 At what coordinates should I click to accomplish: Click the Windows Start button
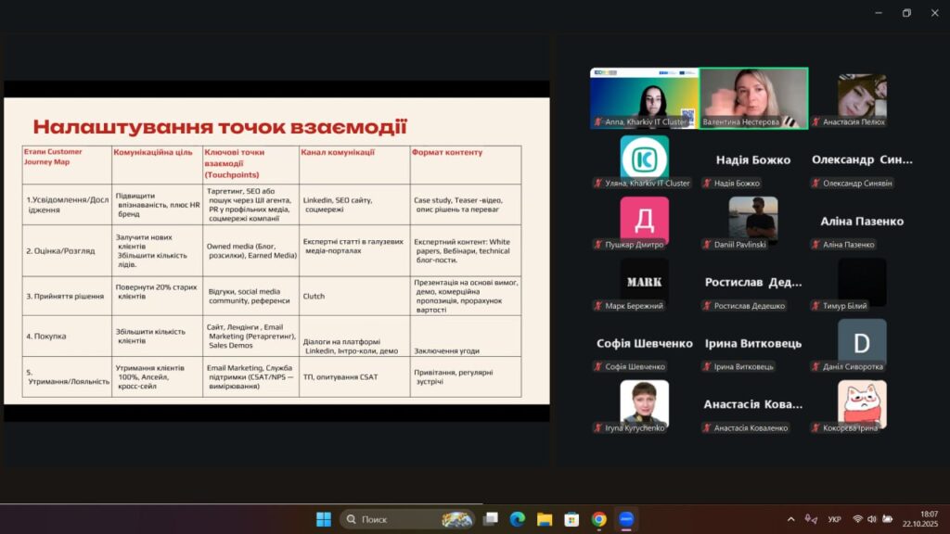[x=324, y=519]
